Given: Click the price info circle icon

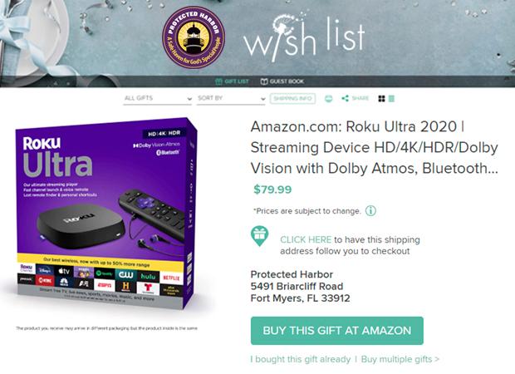Looking at the screenshot, I should click(370, 210).
